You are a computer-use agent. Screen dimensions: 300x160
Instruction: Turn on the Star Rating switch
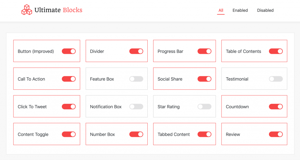click(x=204, y=106)
